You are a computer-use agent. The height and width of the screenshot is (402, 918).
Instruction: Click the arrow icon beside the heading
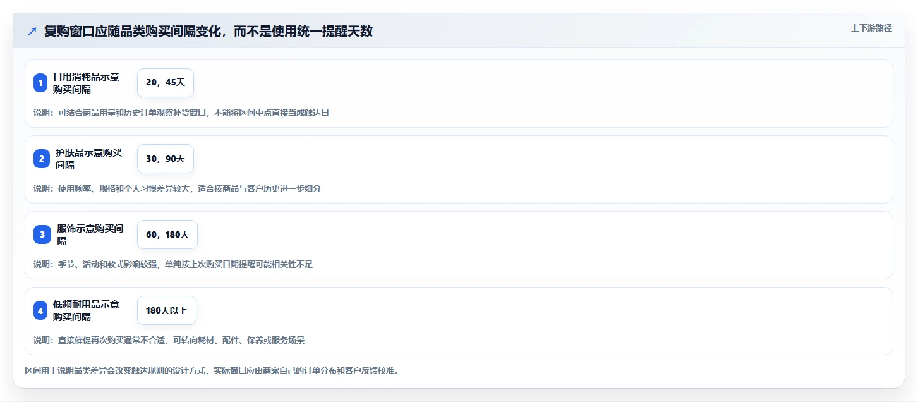(x=32, y=32)
